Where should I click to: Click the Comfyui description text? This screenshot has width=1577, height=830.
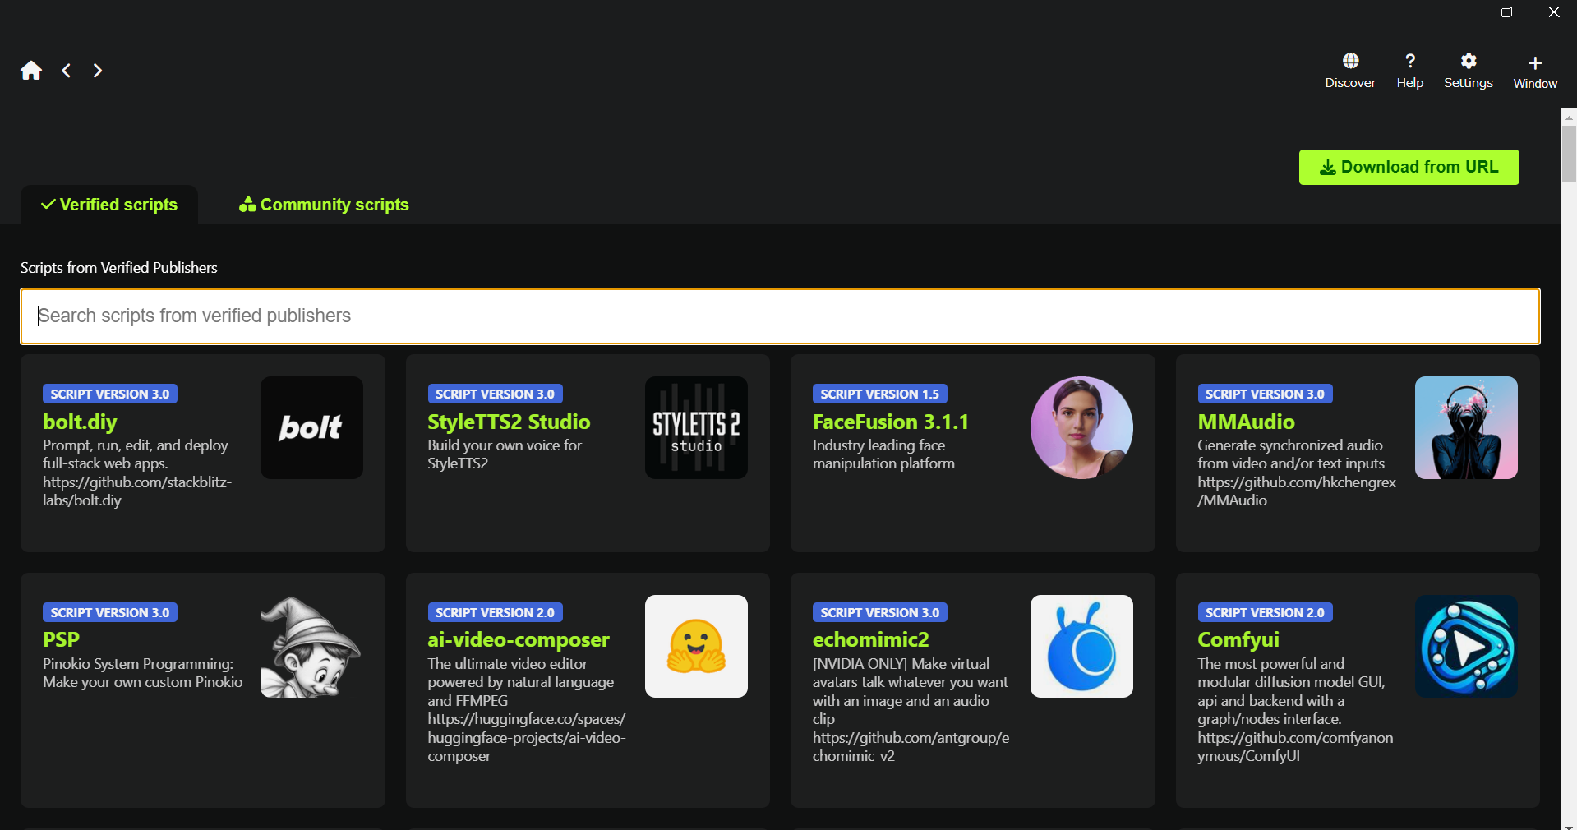point(1295,710)
